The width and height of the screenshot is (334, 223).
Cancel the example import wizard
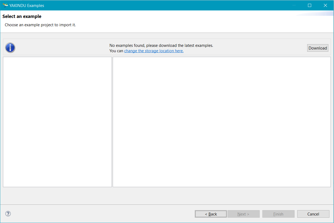tap(313, 214)
